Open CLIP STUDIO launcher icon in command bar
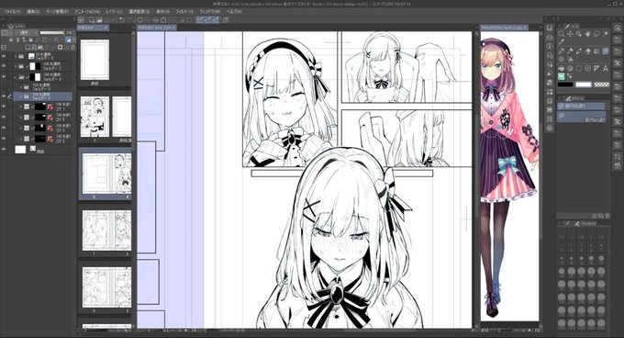Viewport: 624px width, 338px height. point(80,20)
